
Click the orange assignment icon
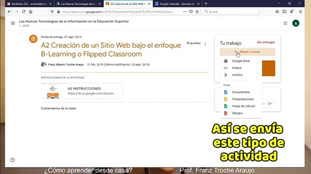click(33, 39)
